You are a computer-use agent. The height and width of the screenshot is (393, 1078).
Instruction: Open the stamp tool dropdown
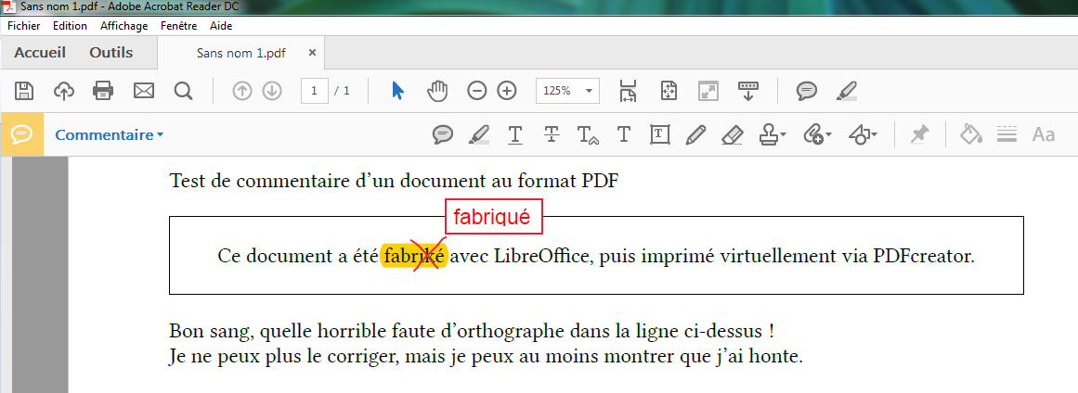click(773, 134)
